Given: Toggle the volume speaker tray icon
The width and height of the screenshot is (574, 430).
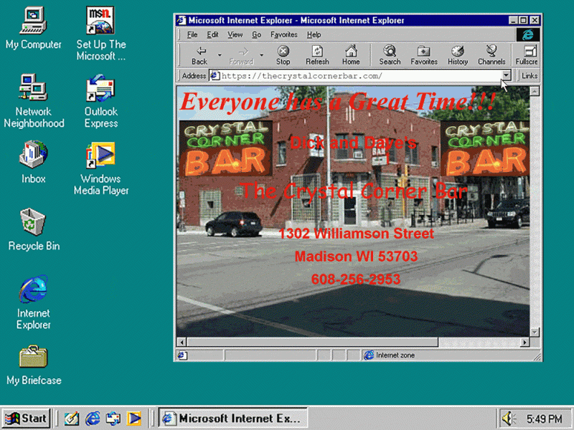Looking at the screenshot, I should (x=509, y=419).
